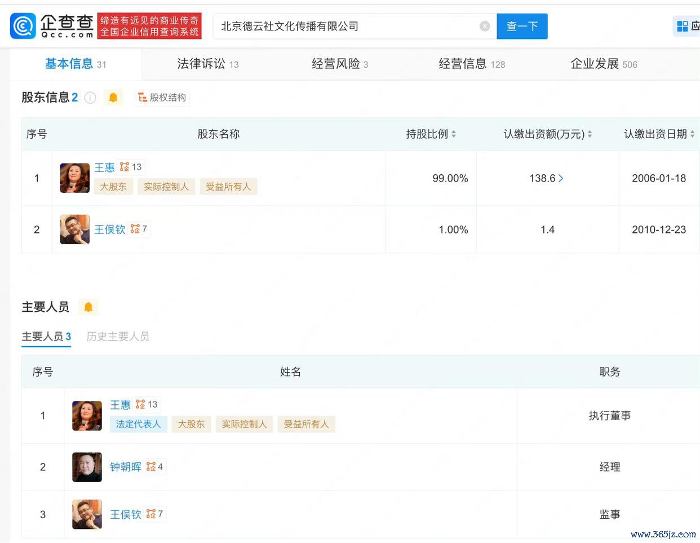The width and height of the screenshot is (700, 543).
Task: Click 王俣钦's photo in shareholder table
Action: pos(75,229)
